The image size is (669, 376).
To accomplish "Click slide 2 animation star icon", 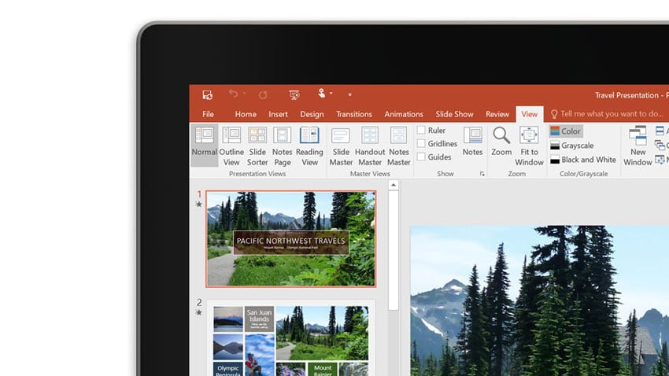I will coord(198,312).
